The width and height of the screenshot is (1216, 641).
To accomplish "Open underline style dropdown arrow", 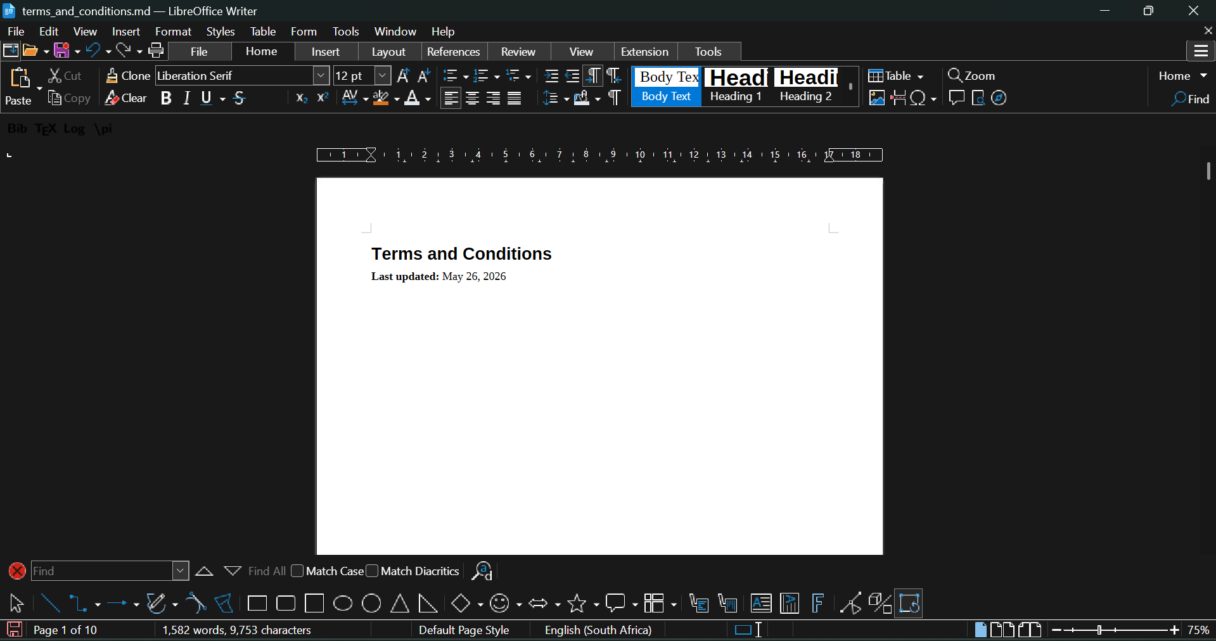I will (222, 99).
